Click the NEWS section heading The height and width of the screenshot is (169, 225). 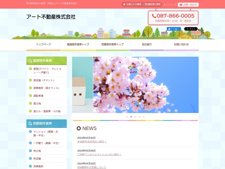click(x=87, y=128)
